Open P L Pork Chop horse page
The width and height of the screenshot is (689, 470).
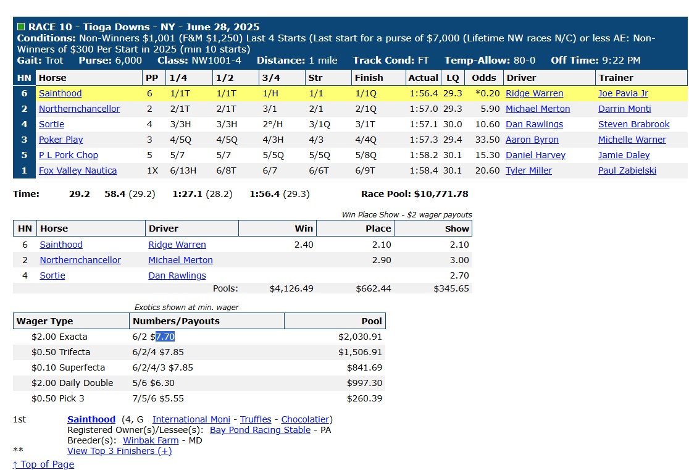pos(68,155)
